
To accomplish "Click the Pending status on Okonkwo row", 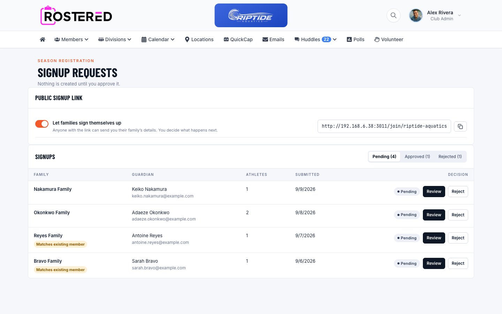I will click(x=407, y=215).
